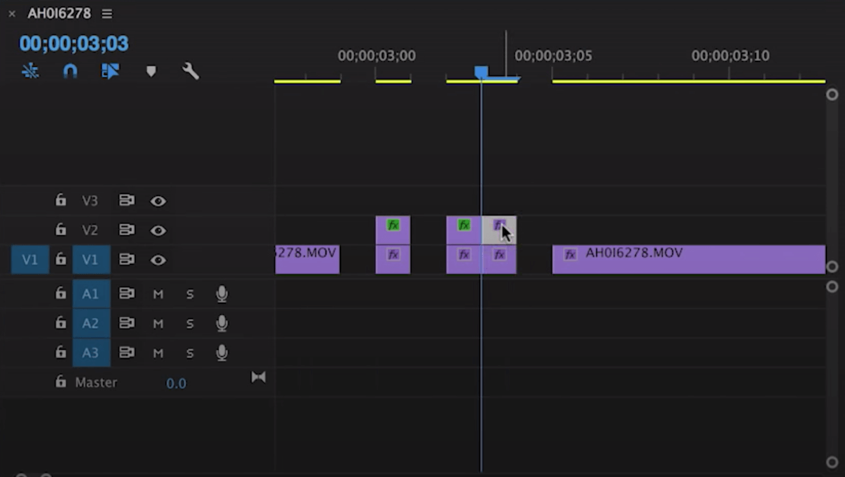The image size is (845, 477).
Task: Enable voice-over record on A3
Action: click(x=222, y=353)
